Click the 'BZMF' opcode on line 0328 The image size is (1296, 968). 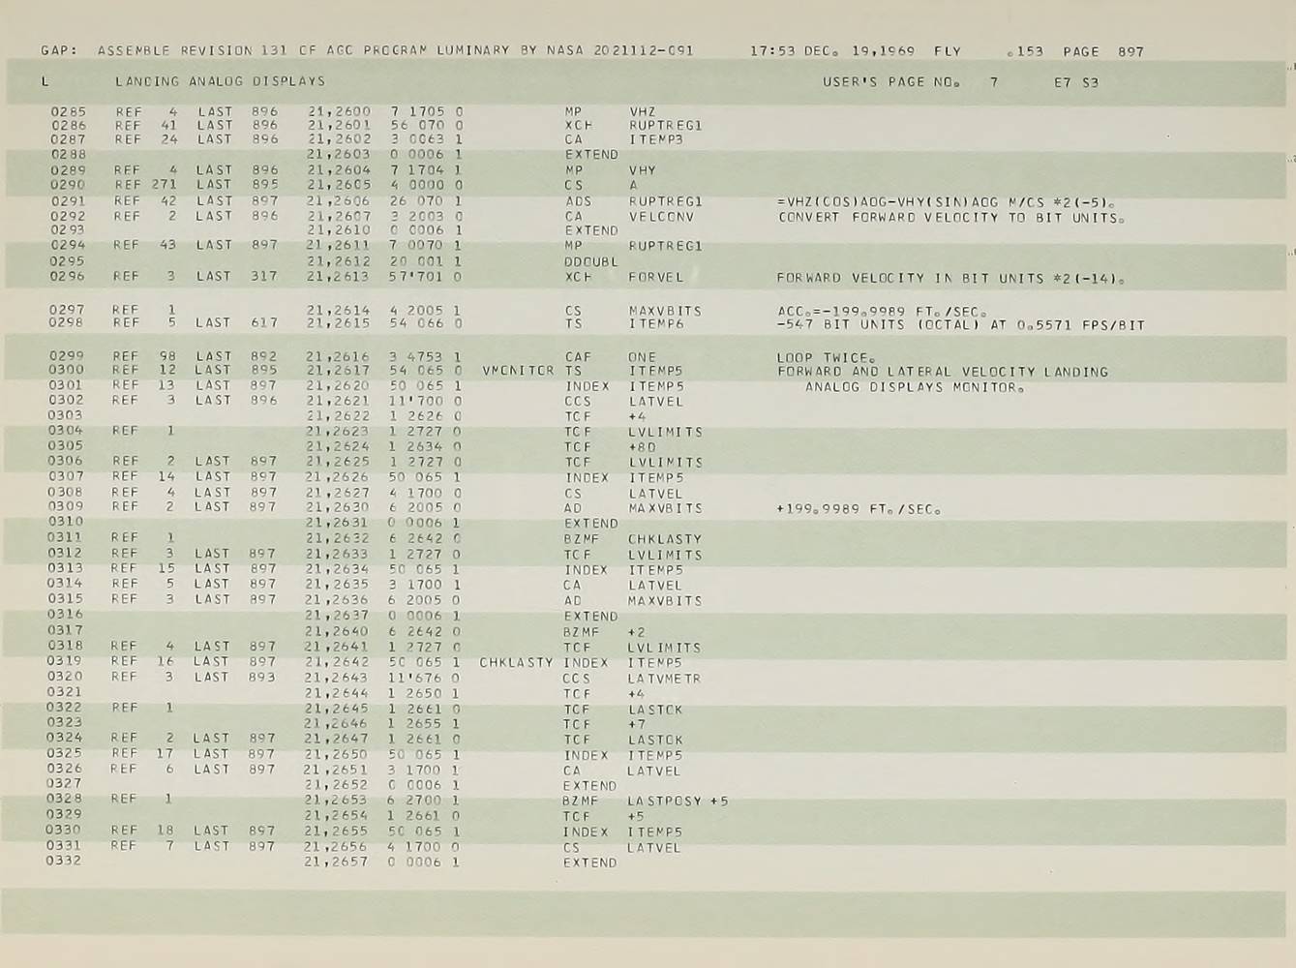coord(581,802)
